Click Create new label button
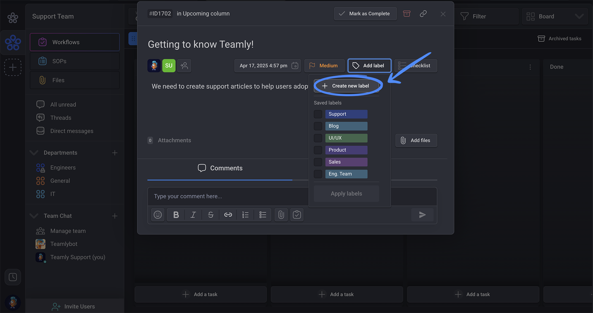Viewport: 593px width, 313px height. pos(346,86)
